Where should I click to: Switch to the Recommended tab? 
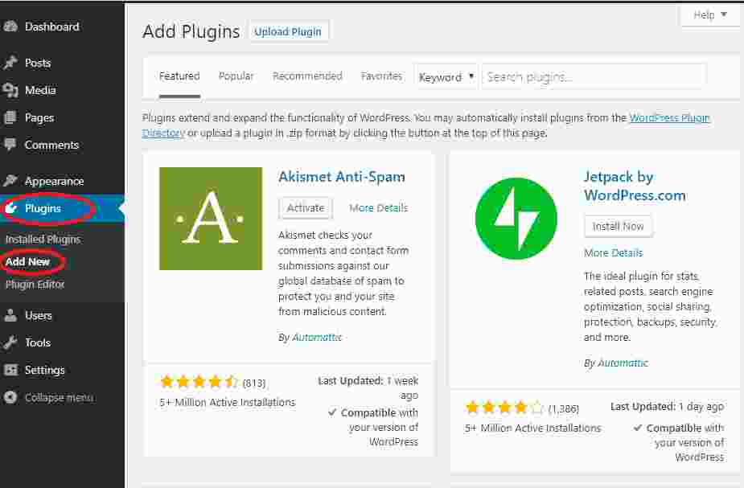(x=307, y=76)
